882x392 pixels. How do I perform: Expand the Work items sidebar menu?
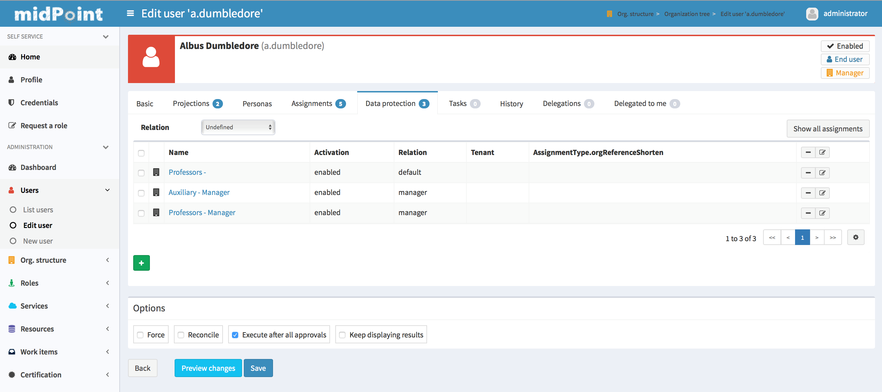[107, 352]
